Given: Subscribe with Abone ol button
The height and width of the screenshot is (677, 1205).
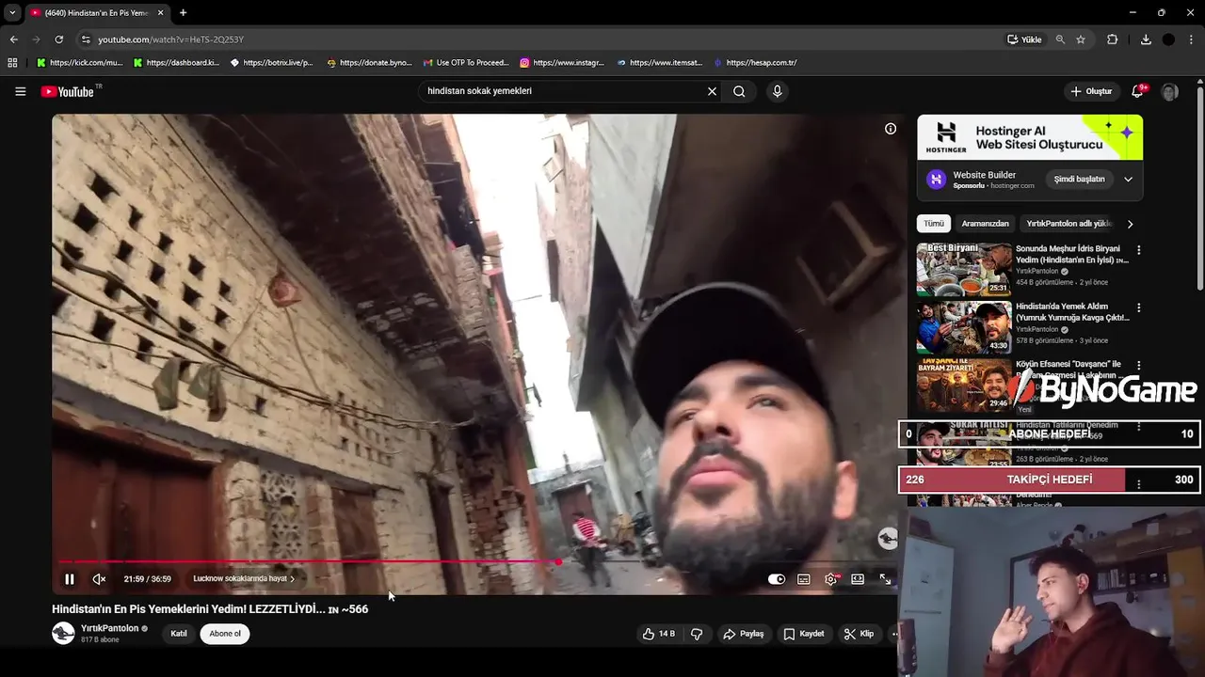Looking at the screenshot, I should tap(225, 634).
